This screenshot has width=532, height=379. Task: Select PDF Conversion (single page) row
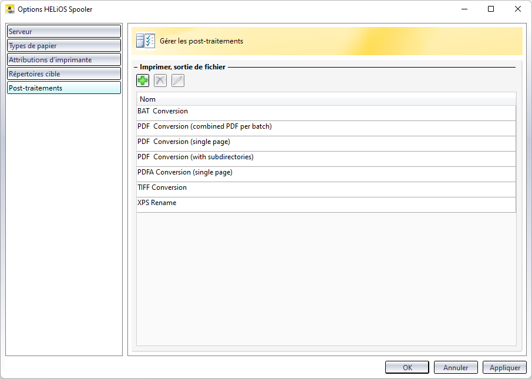[x=326, y=143]
